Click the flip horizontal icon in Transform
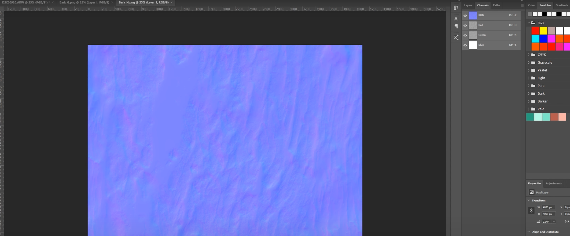Image resolution: width=570 pixels, height=236 pixels. (x=567, y=222)
